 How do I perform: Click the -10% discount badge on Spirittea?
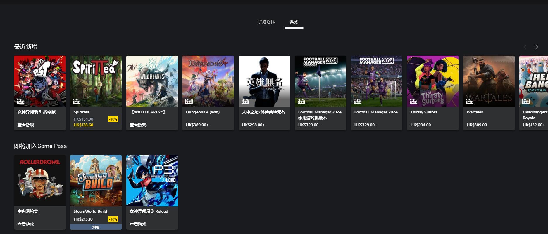pos(113,119)
